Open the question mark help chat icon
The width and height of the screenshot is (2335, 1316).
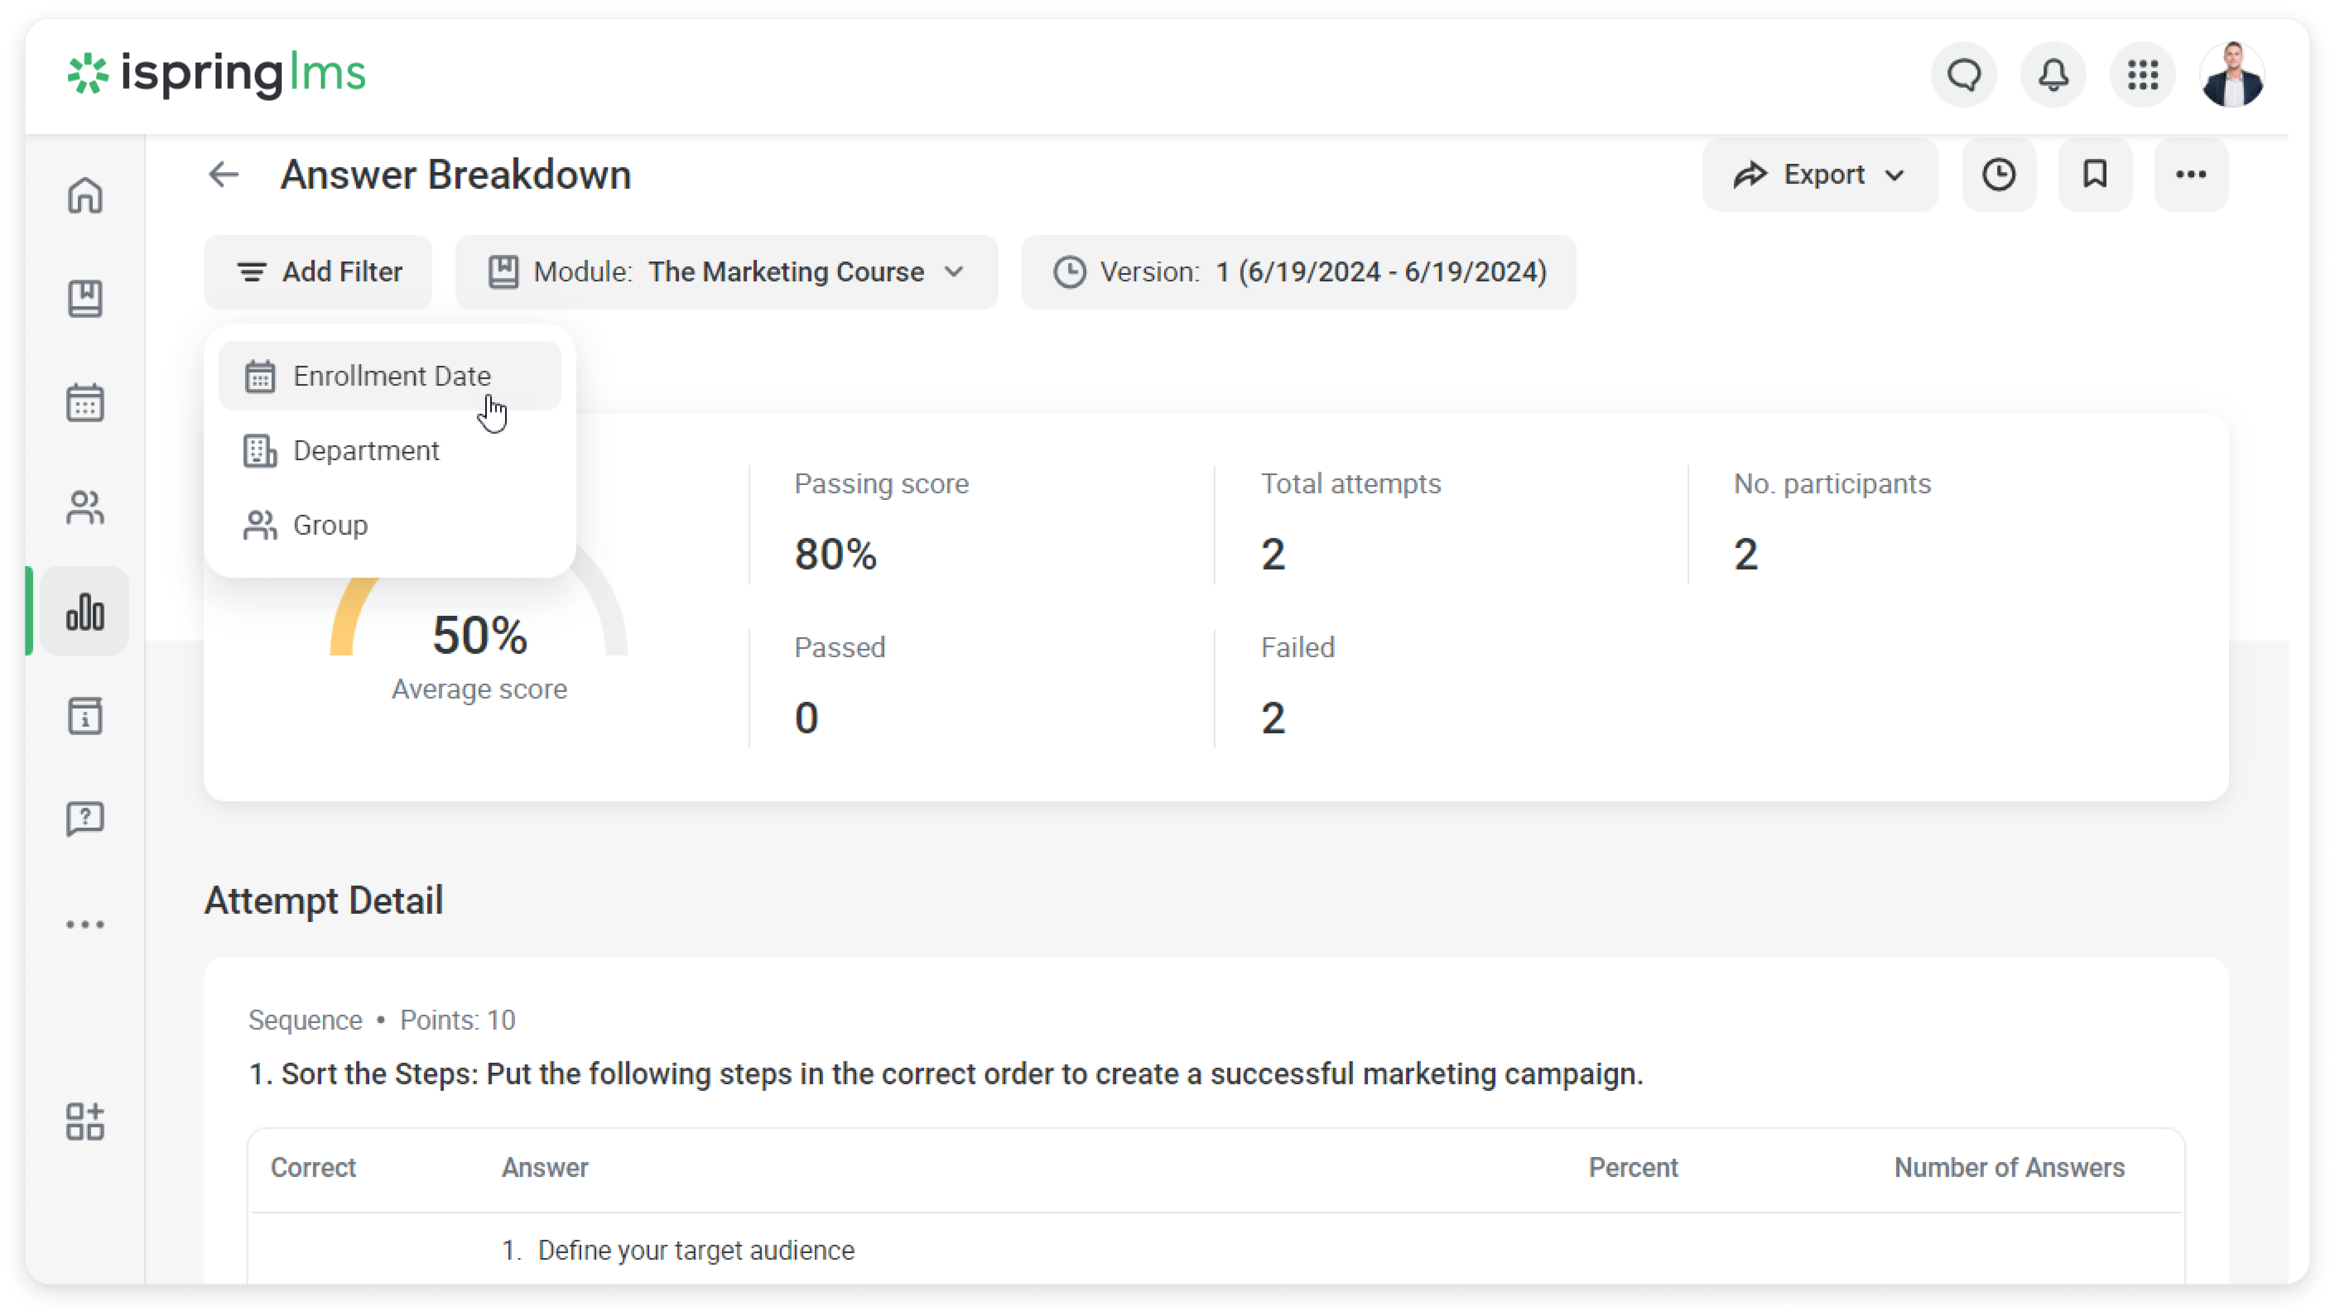(85, 819)
